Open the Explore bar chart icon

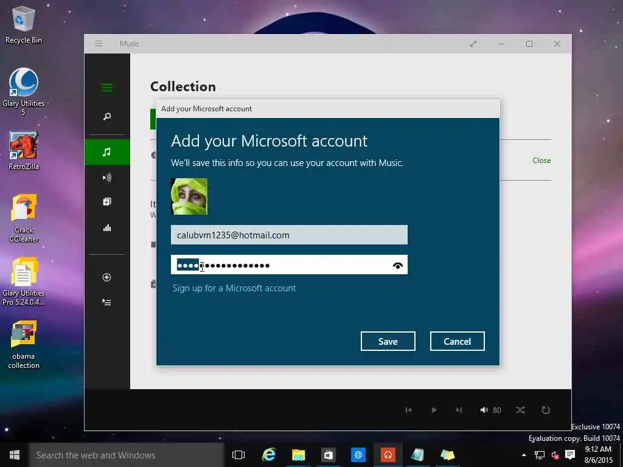107,227
